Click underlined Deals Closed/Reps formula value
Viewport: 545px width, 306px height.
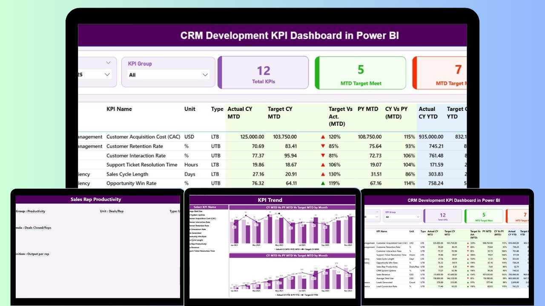click(x=38, y=228)
